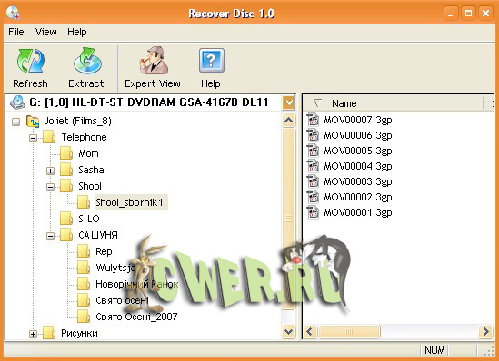The image size is (499, 361).
Task: Click the tree vertical scrollbar thumb
Action: coord(289,218)
